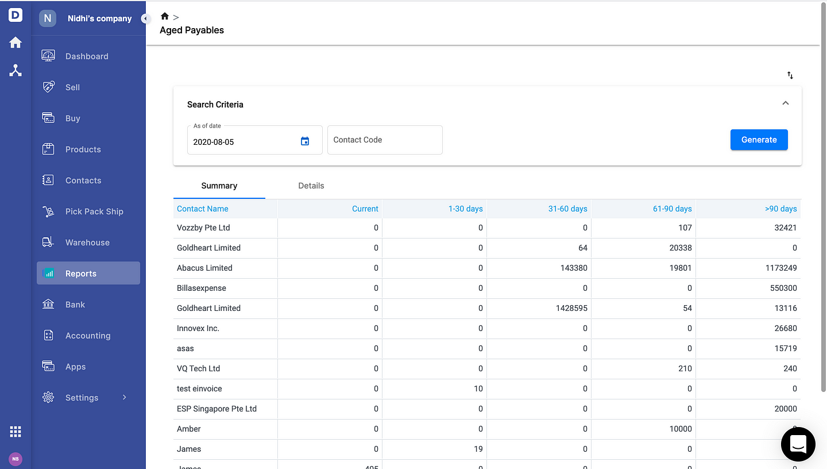
Task: Collapse the Search Criteria panel
Action: click(x=786, y=103)
